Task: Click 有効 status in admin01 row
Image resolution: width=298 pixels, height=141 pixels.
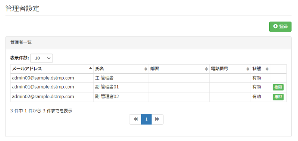Action: click(x=257, y=87)
